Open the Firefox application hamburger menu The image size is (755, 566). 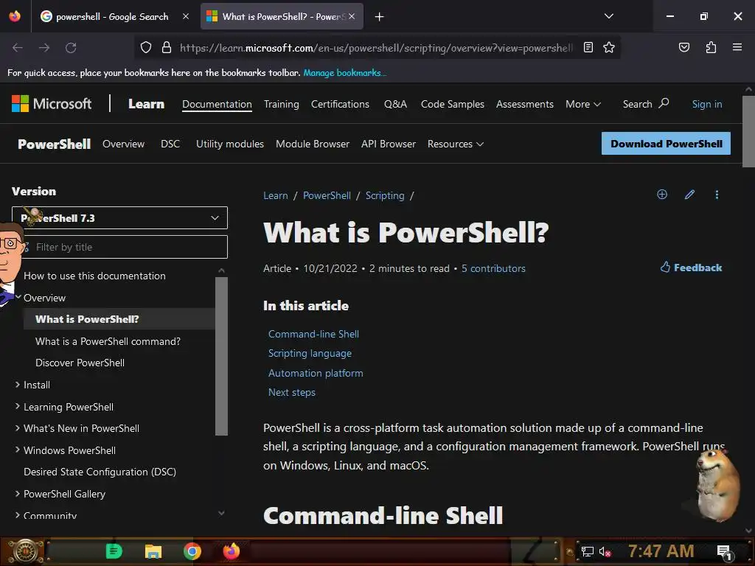(737, 47)
